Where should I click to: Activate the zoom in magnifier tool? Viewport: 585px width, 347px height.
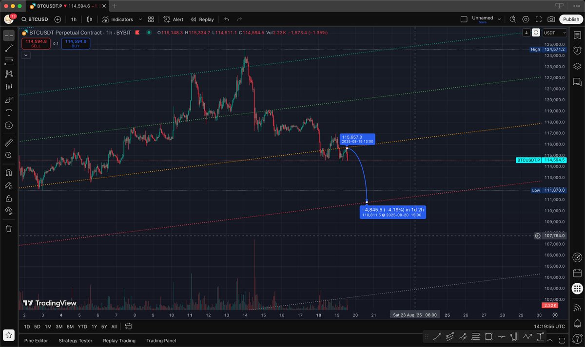tap(9, 155)
